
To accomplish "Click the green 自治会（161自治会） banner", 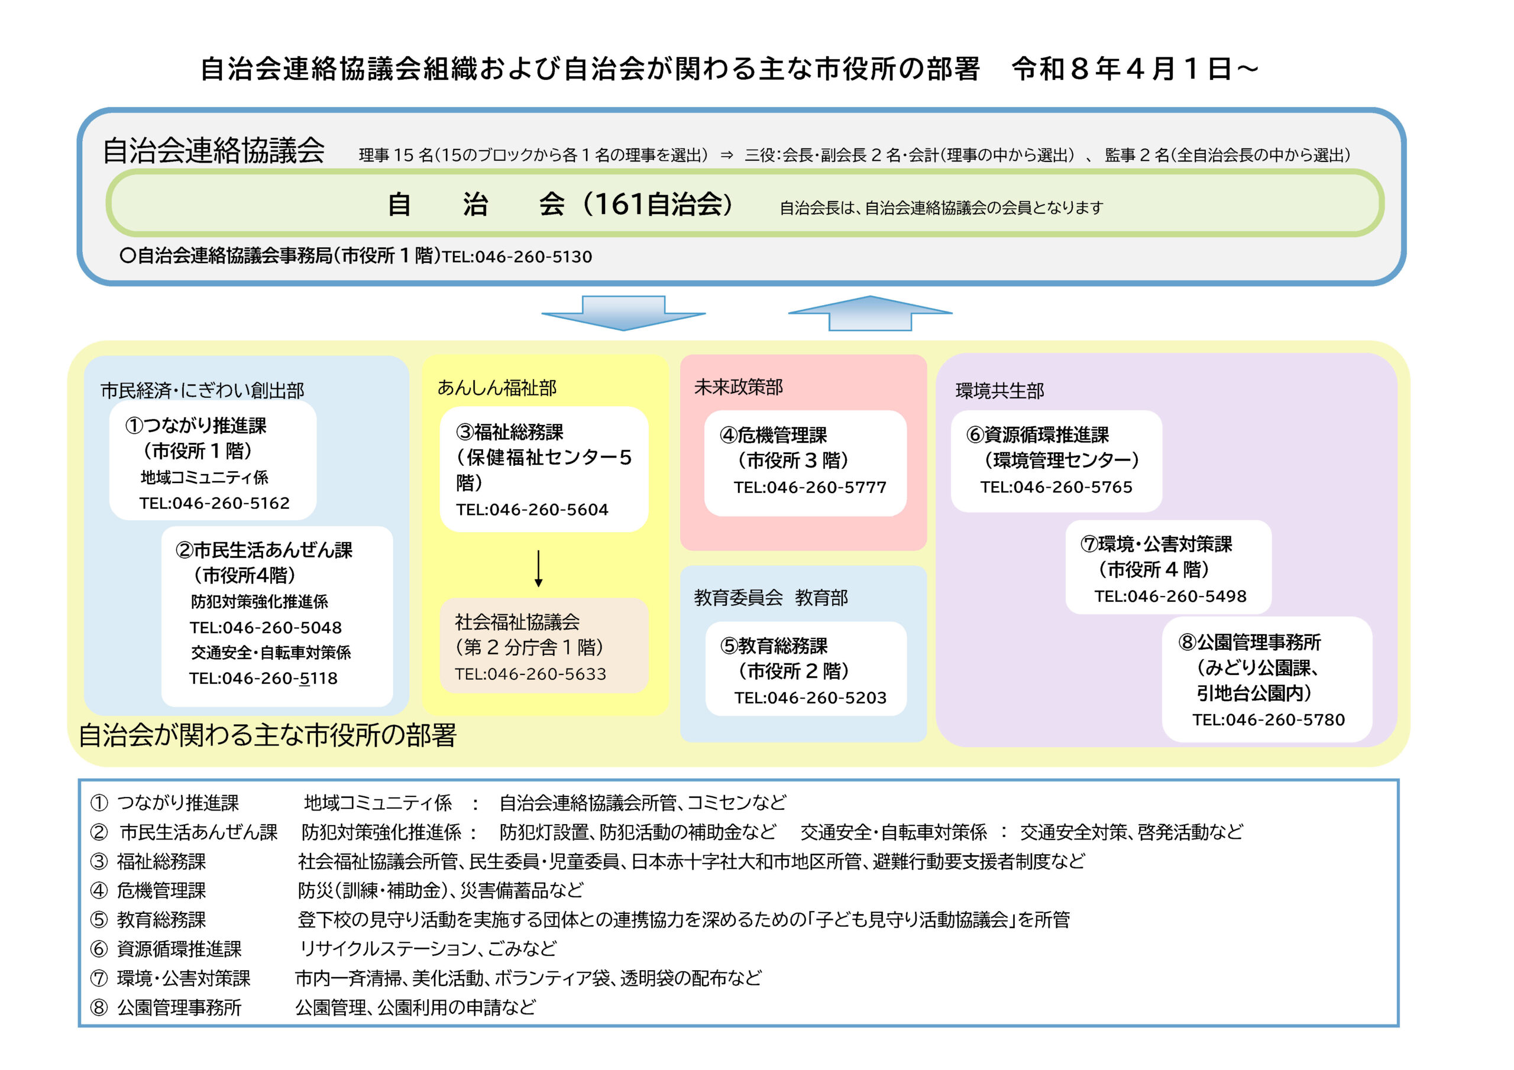I will click(x=745, y=203).
